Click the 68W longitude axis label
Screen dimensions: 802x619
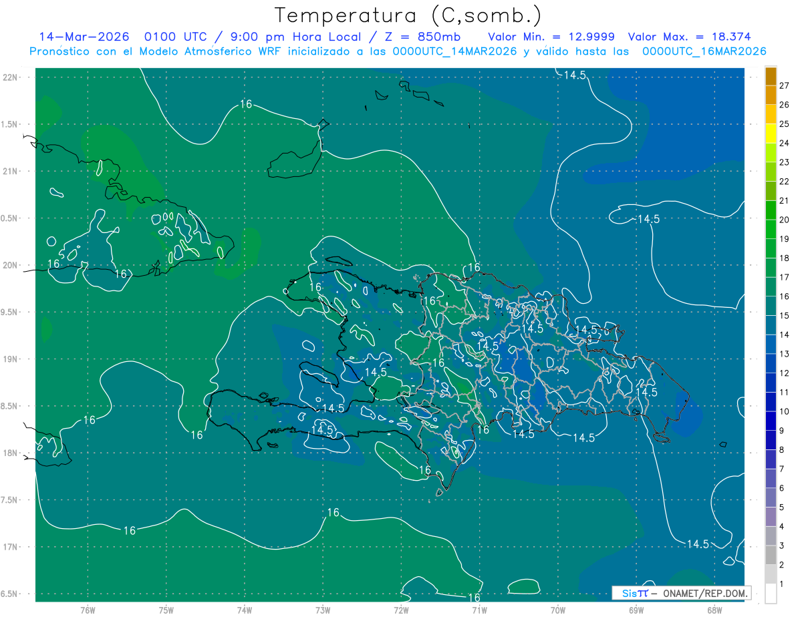(x=714, y=610)
